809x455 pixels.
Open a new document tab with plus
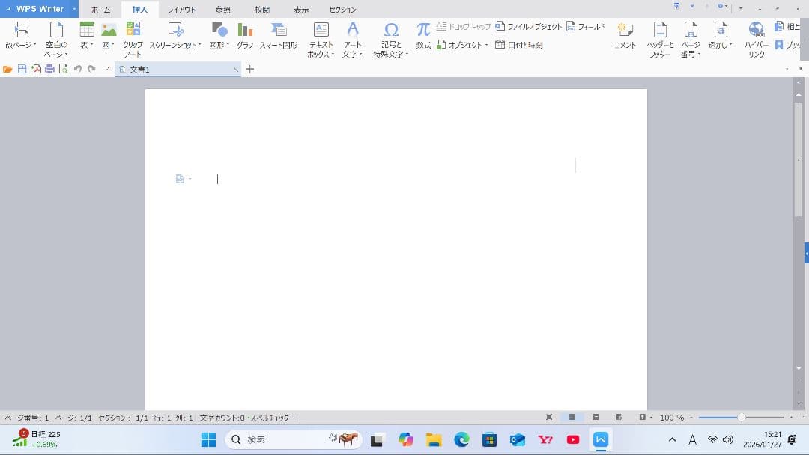(250, 69)
